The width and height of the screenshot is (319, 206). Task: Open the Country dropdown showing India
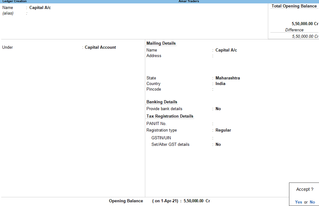220,83
